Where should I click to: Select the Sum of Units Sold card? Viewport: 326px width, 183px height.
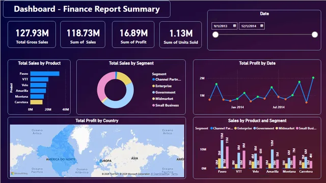pos(180,35)
